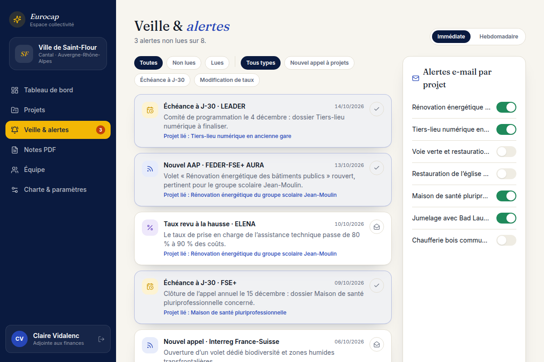
Task: Enable email alerts for Restauration de l'église
Action: point(506,174)
